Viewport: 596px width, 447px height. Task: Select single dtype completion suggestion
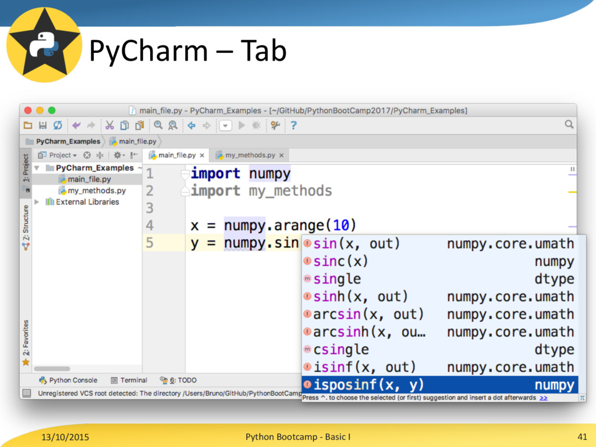[440, 279]
